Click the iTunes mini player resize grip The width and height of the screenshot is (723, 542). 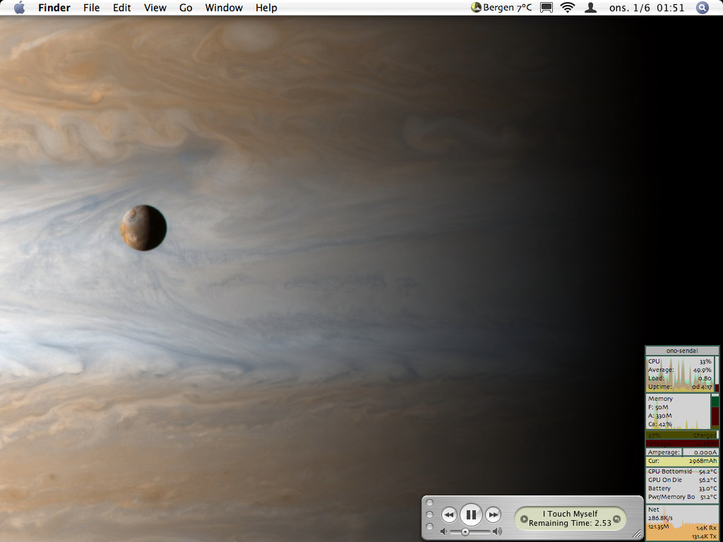638,534
